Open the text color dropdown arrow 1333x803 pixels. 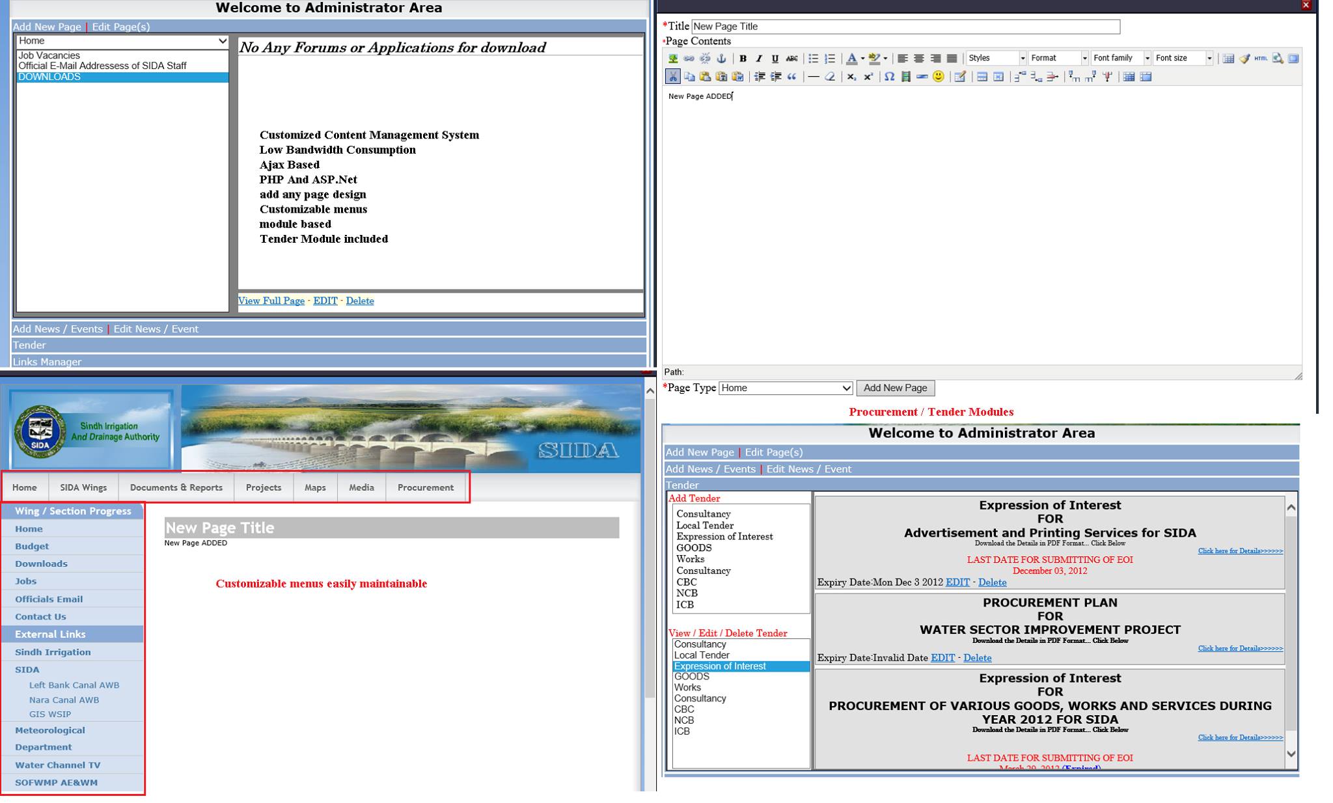click(x=862, y=59)
